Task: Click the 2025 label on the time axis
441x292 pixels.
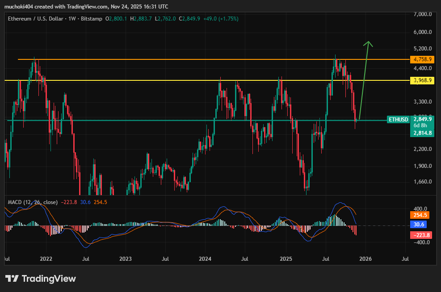Action: click(286, 259)
